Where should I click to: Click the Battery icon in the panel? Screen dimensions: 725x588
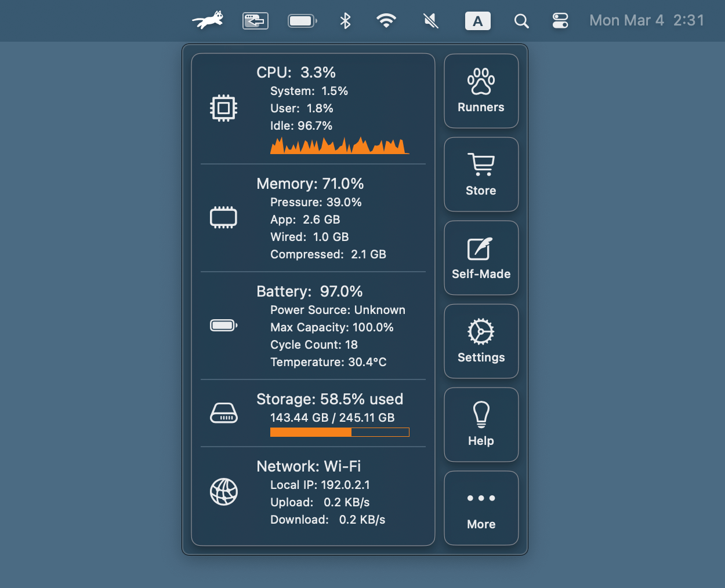224,326
